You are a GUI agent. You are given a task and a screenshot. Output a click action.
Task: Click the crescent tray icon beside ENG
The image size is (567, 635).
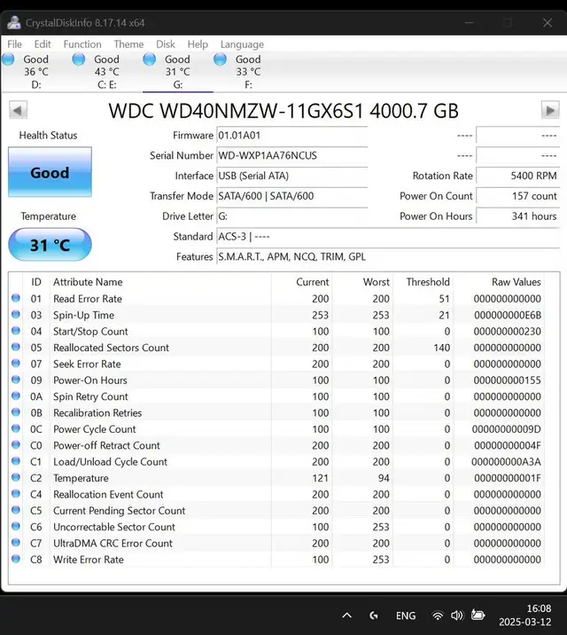[374, 615]
